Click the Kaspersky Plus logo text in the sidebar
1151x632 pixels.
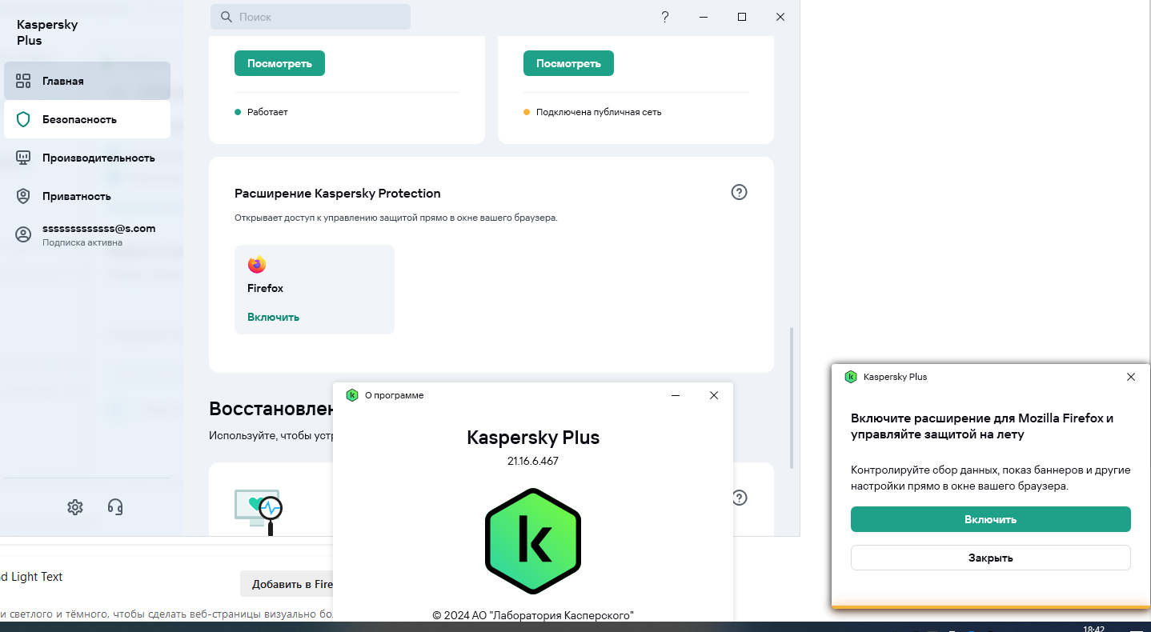point(47,32)
